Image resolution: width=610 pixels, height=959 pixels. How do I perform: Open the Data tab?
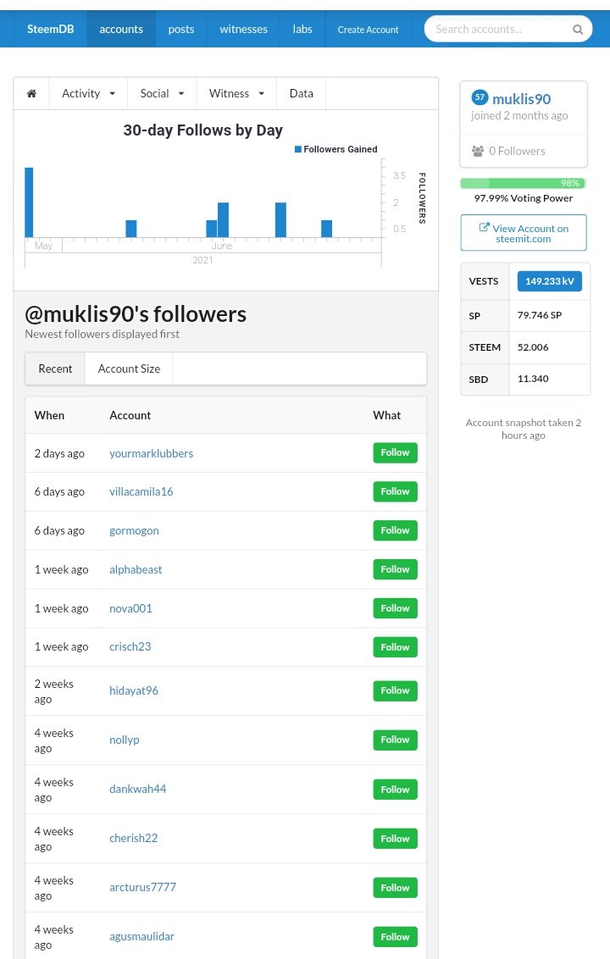tap(301, 93)
